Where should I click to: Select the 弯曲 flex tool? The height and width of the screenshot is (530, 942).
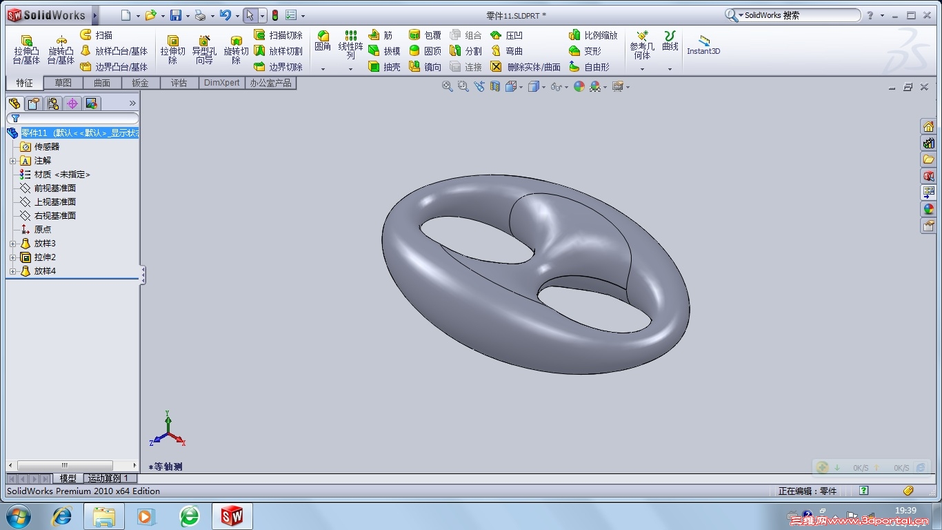click(506, 51)
